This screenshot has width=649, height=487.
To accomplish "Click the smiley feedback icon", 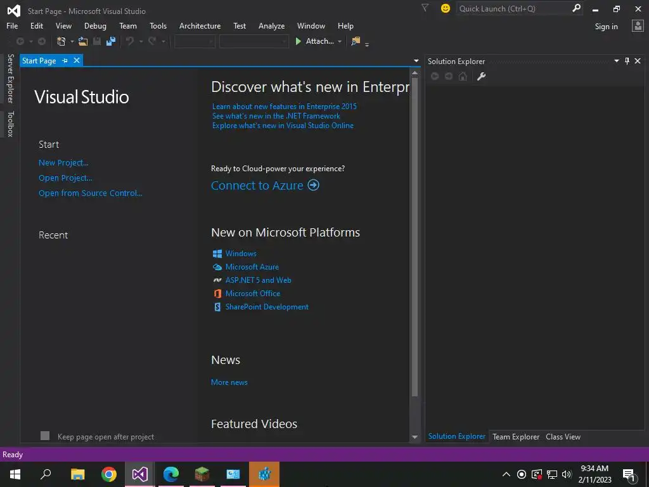I will 446,8.
